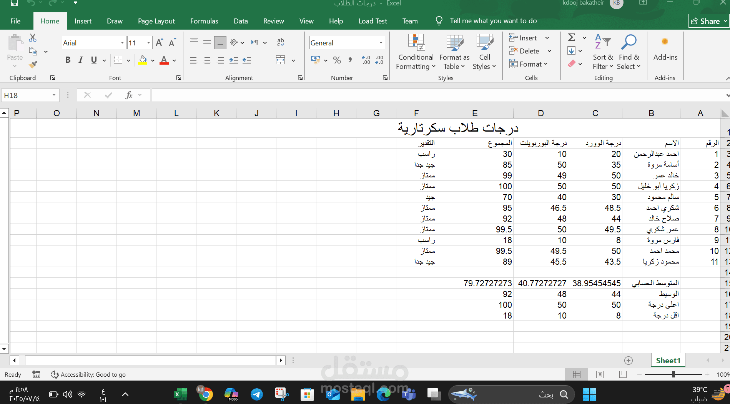Click the Insert Function fx icon

(x=129, y=95)
